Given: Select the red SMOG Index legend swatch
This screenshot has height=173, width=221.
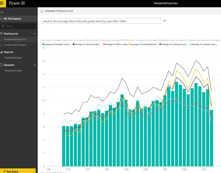Looking at the screenshot, I should click(104, 44).
